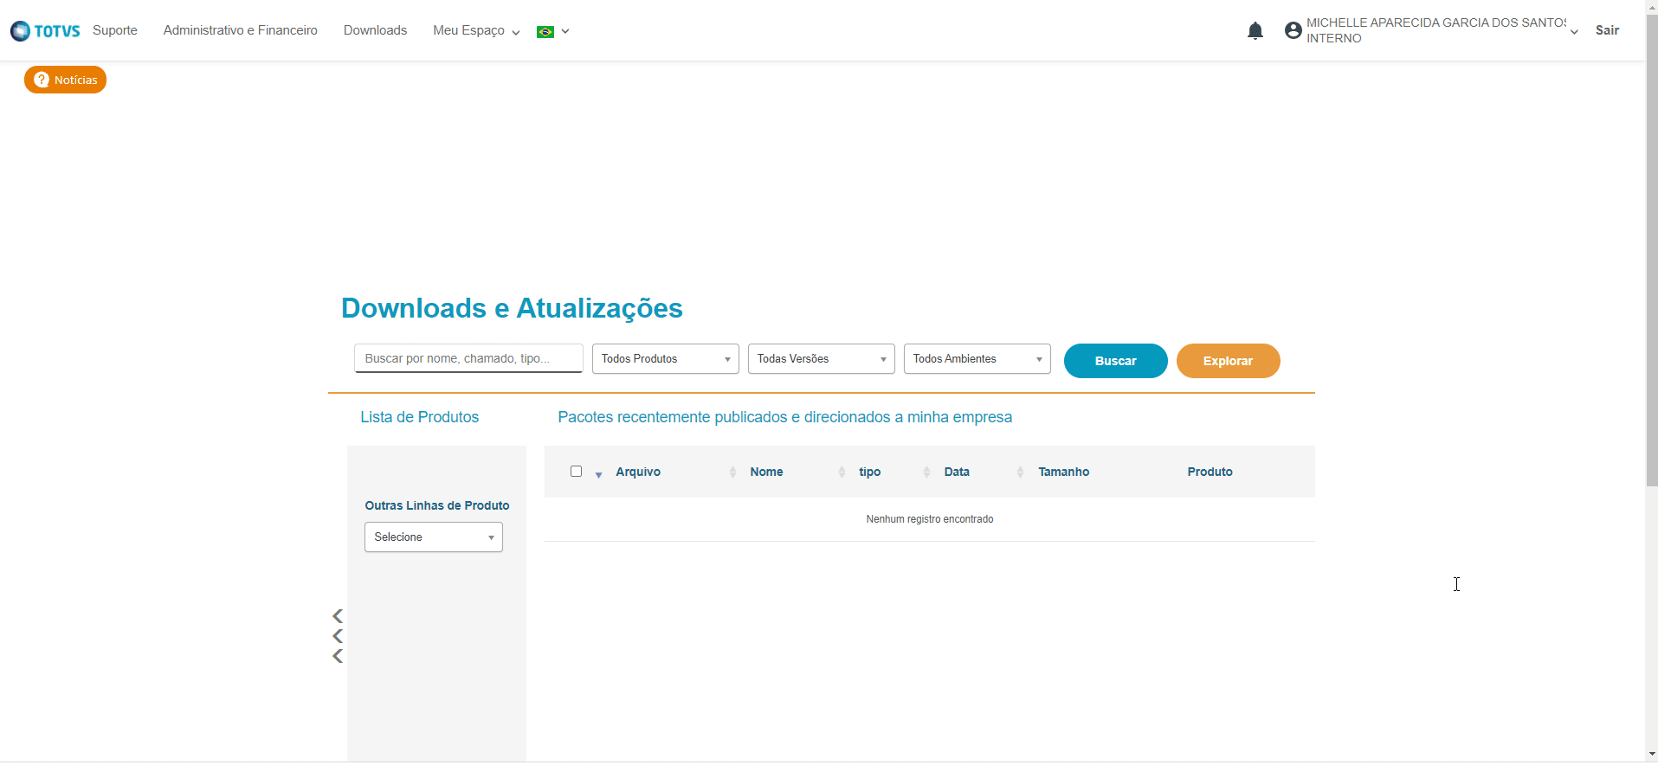Viewport: 1658px width, 765px height.
Task: Expand the user account chevron
Action: 1574,32
